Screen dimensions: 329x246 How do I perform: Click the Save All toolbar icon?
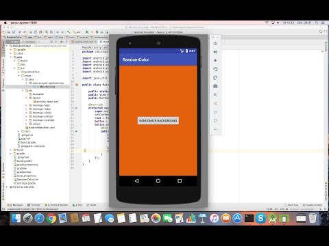point(9,32)
